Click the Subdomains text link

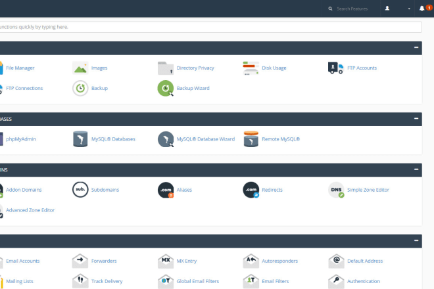click(x=105, y=190)
